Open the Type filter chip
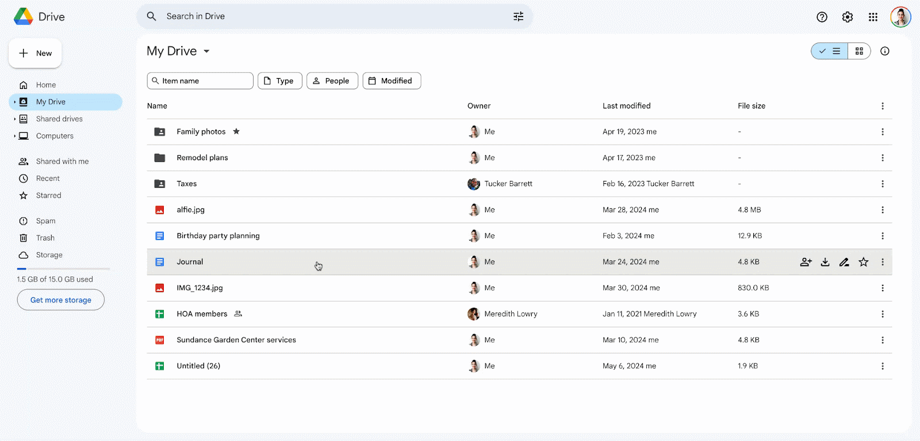This screenshot has width=920, height=441. [279, 81]
